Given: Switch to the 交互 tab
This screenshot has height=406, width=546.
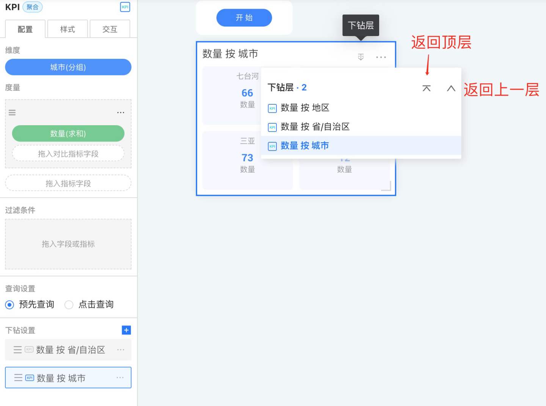Looking at the screenshot, I should pos(110,29).
